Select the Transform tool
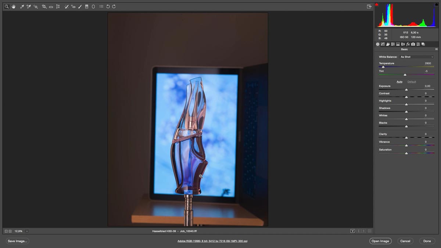Viewport: 441px width, 248px height. click(x=58, y=7)
